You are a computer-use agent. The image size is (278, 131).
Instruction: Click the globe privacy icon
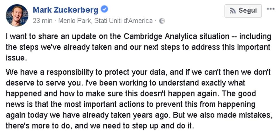162,21
